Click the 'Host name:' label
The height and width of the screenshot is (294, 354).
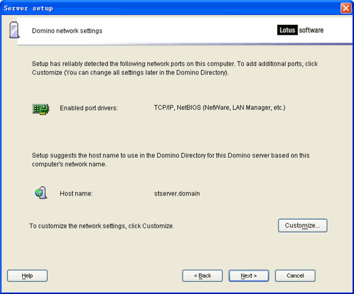pyautogui.click(x=76, y=194)
